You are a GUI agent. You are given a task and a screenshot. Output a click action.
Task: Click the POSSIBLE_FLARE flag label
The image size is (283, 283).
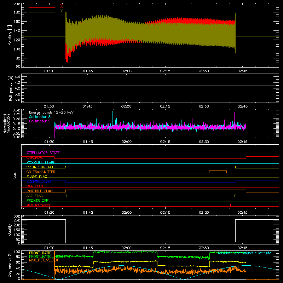point(41,162)
